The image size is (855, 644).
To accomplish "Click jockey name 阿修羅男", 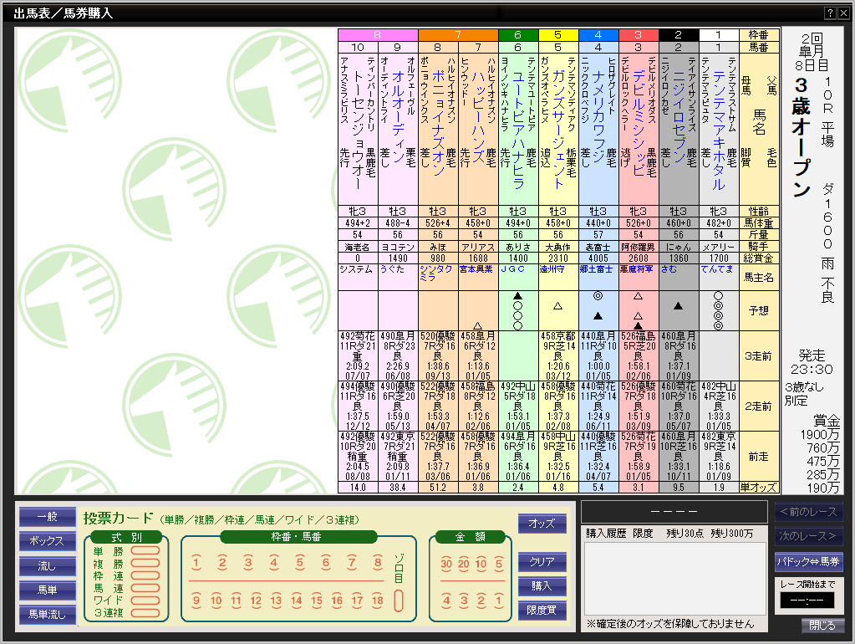I will (x=639, y=248).
